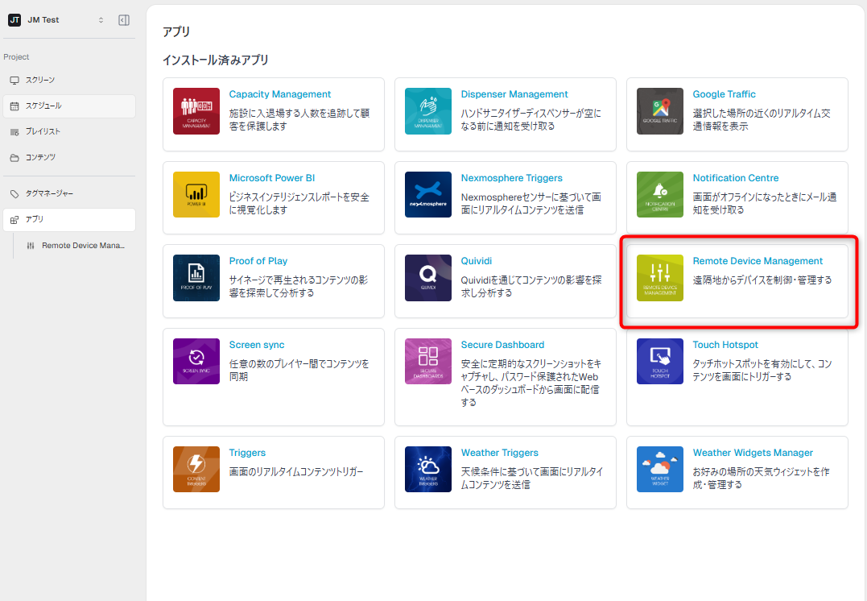Click the Google Traffic description text
Viewport: 867px width, 601px height.
click(x=762, y=119)
